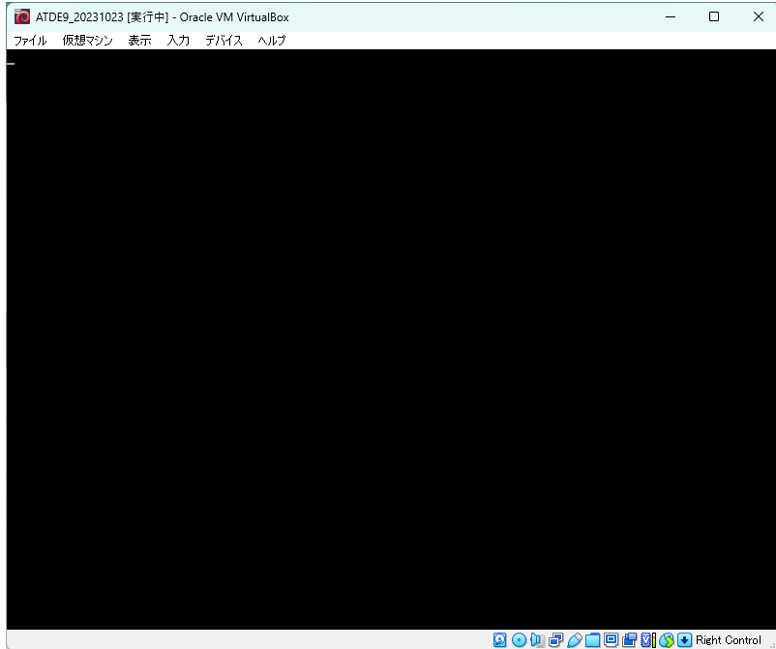Open the 入力 menu
The width and height of the screenshot is (776, 649).
coord(178,41)
